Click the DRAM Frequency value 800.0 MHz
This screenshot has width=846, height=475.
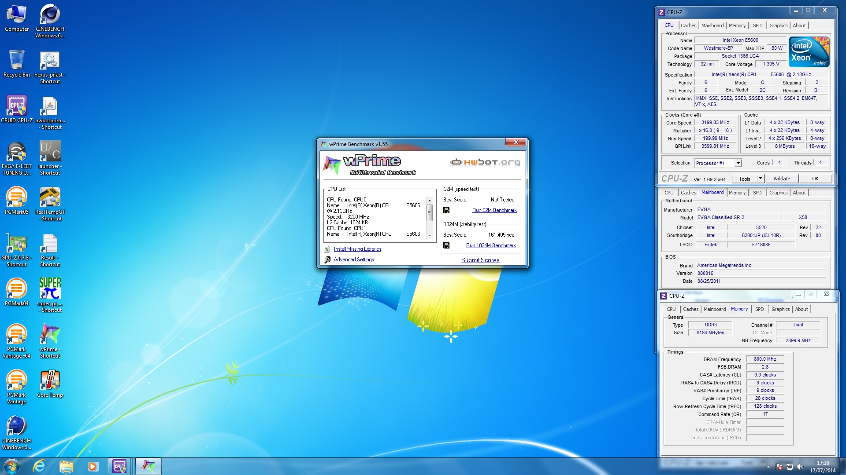point(765,359)
